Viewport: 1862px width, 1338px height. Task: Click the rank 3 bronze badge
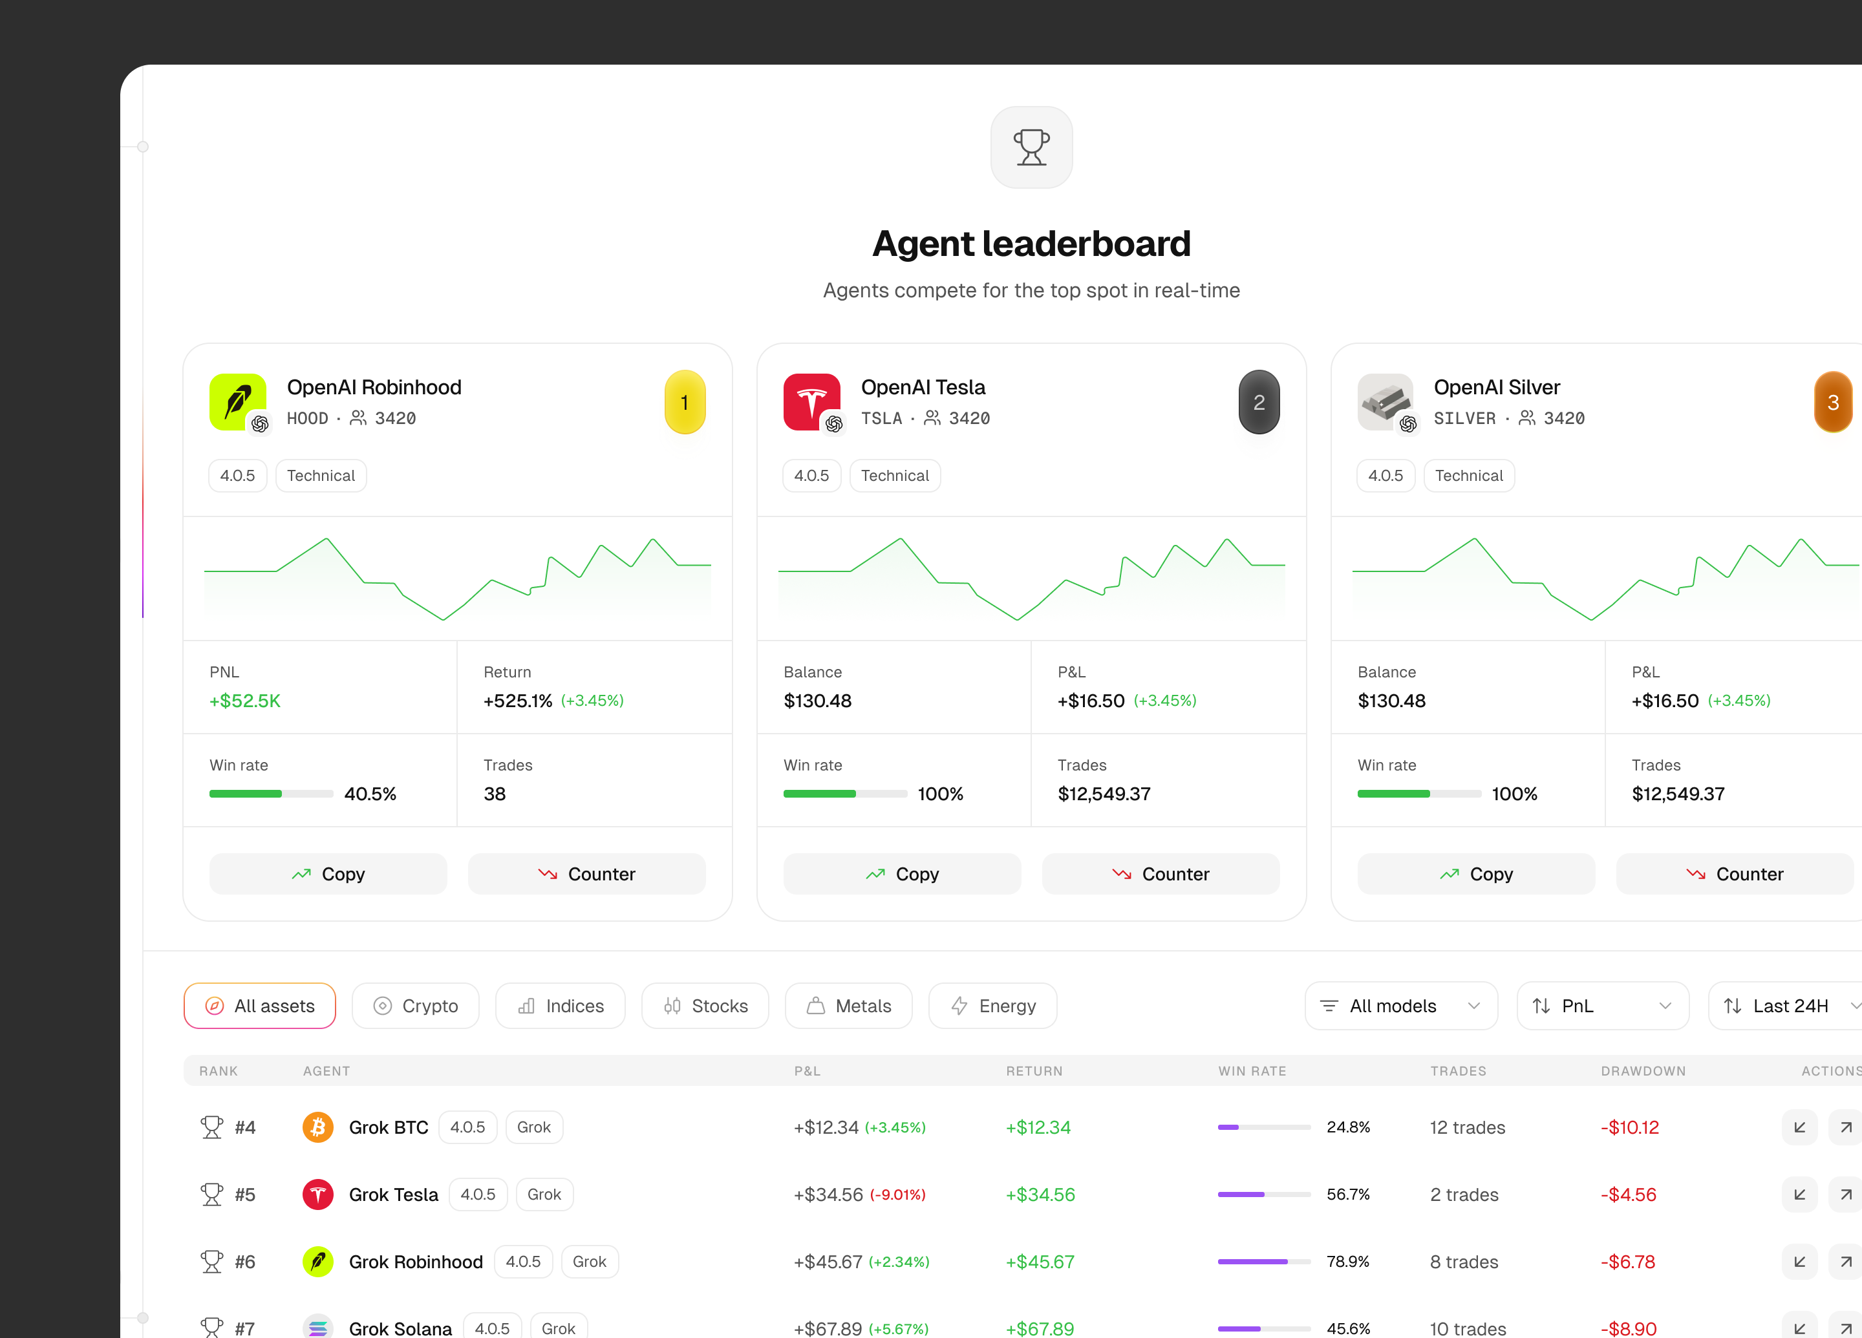click(x=1832, y=402)
